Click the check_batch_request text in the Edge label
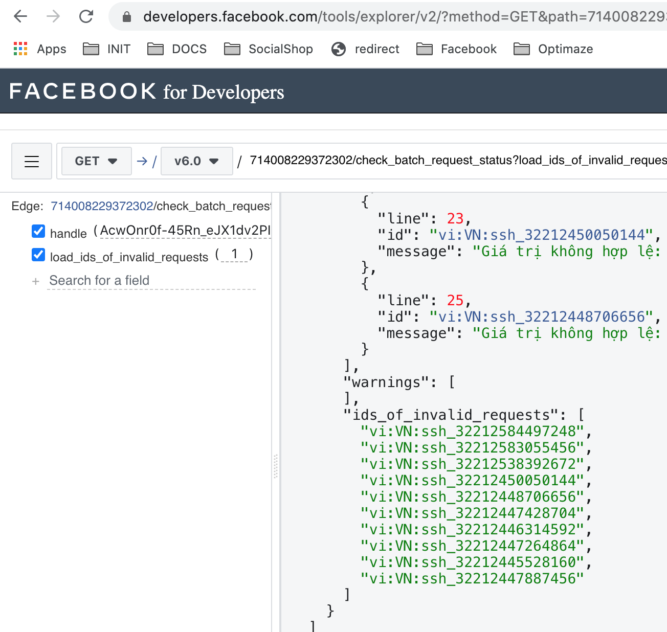The height and width of the screenshot is (632, 667). point(214,206)
